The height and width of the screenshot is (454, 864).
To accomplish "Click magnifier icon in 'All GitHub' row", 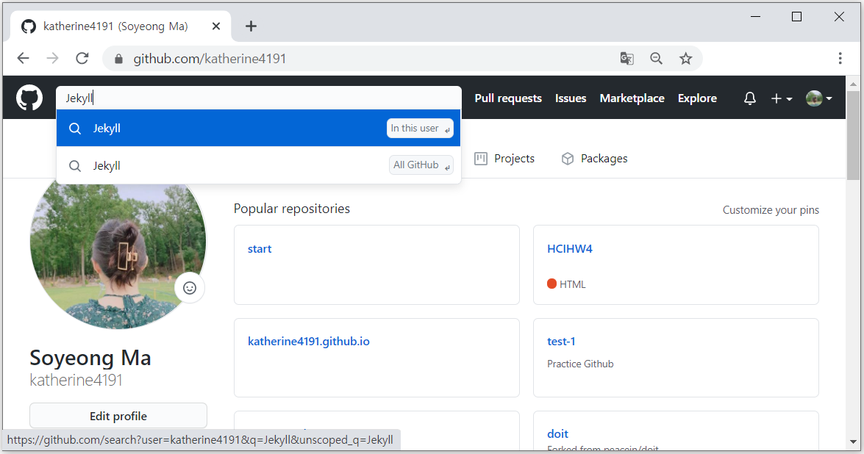I will (x=75, y=165).
